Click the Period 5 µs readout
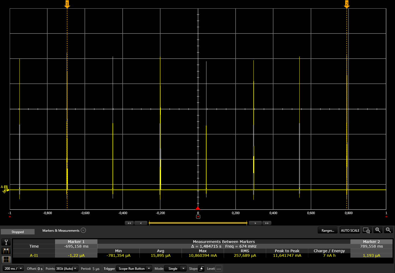This screenshot has width=395, height=273. (90, 269)
